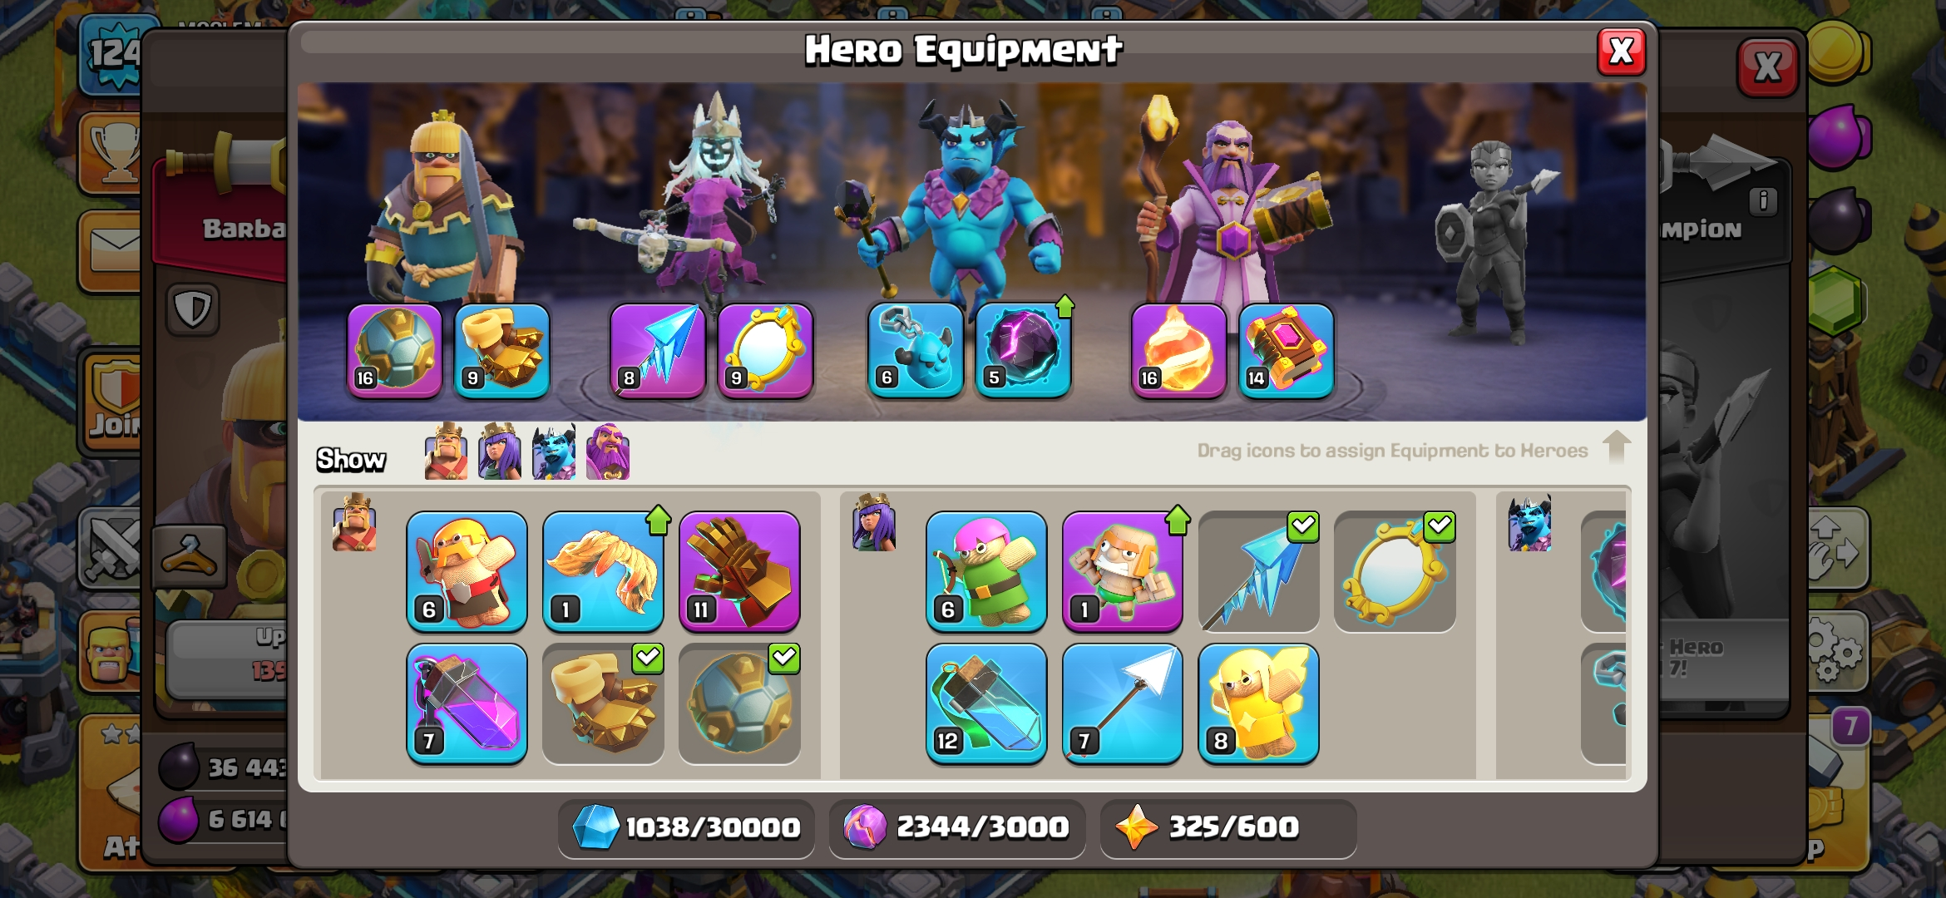
Task: Collapse using the gray up arrow
Action: coord(1616,447)
